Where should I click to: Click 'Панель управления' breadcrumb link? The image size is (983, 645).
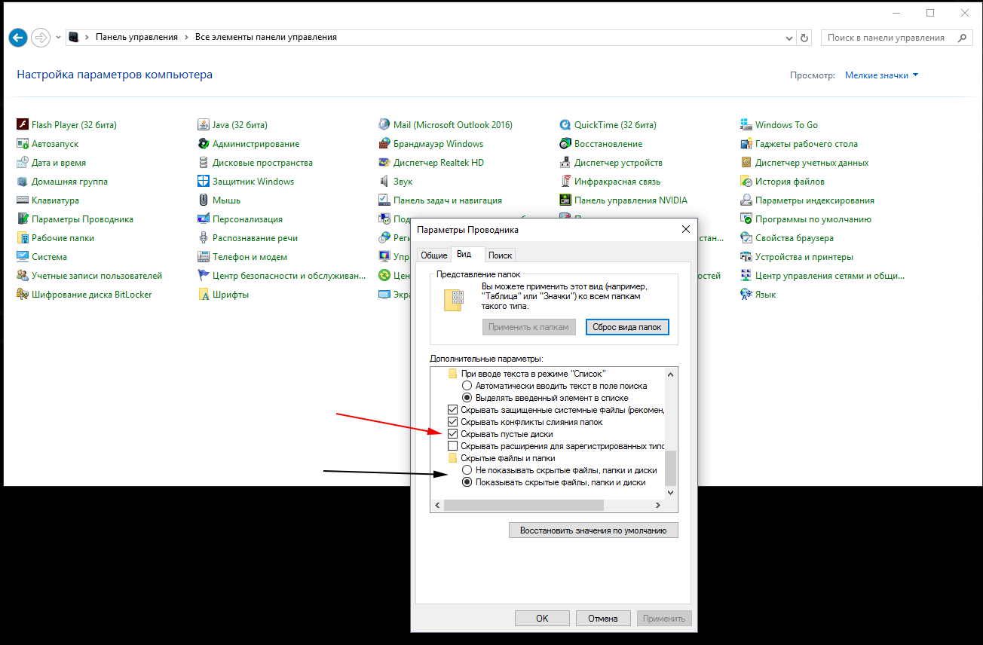tap(136, 37)
